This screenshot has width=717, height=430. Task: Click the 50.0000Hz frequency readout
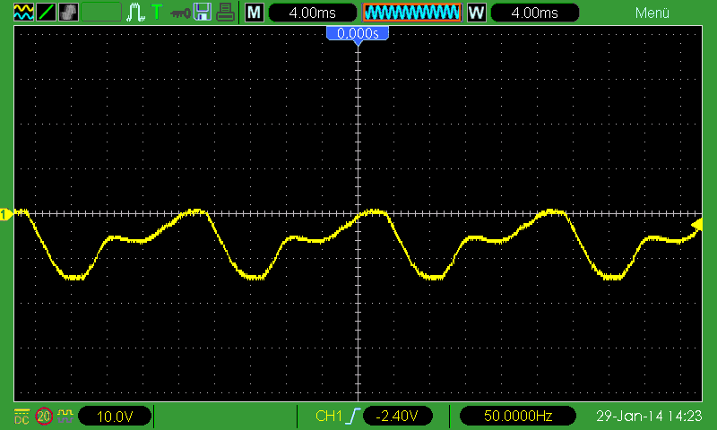pos(518,416)
